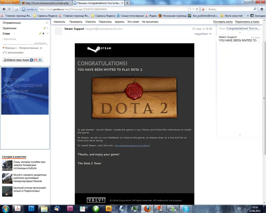266x213 pixels.
Task: Open Skype from the taskbar
Action: 185,208
